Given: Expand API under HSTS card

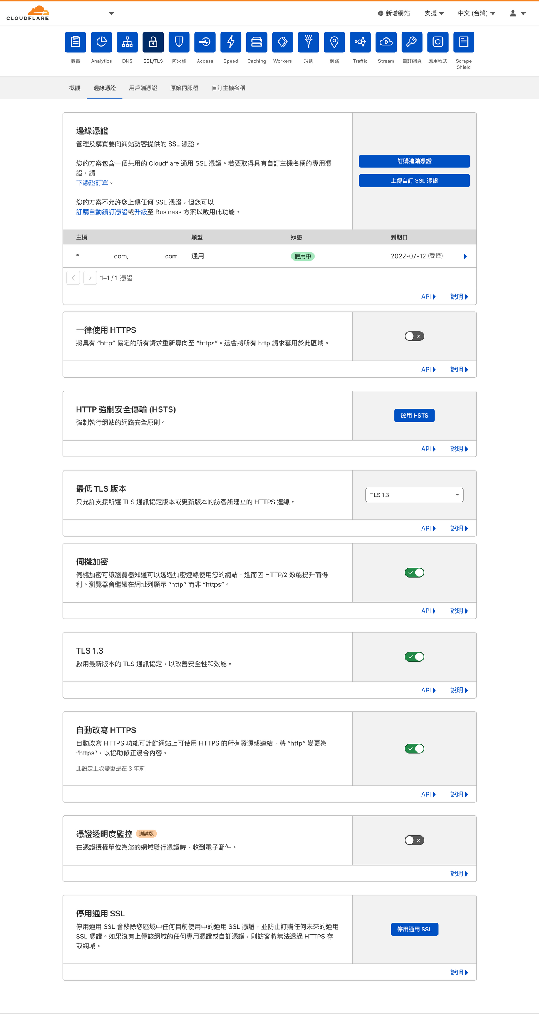Looking at the screenshot, I should pos(428,449).
